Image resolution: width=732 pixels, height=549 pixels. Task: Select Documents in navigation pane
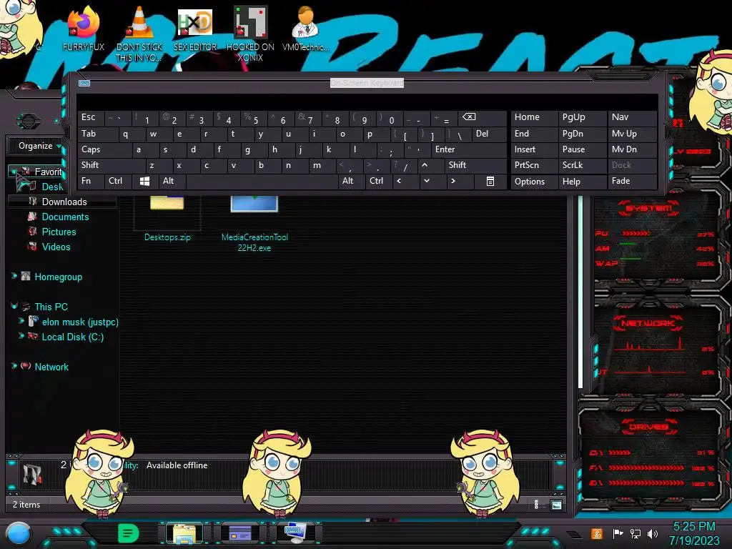(x=65, y=217)
